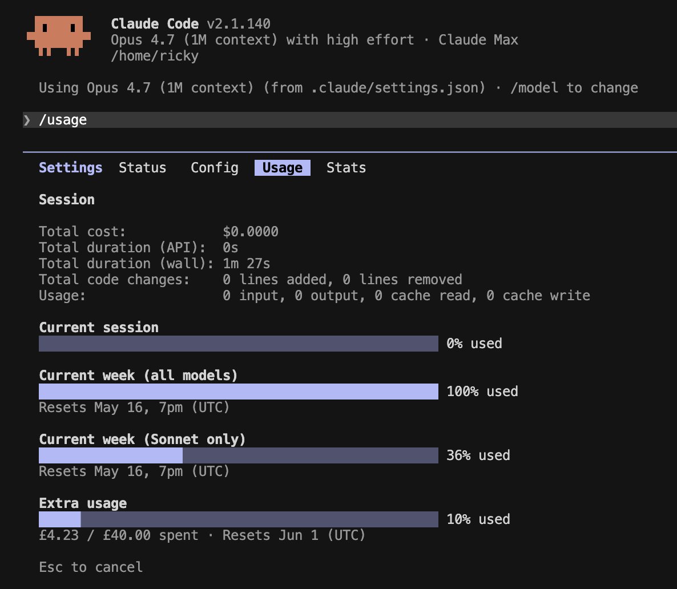Click the '10% used' label
This screenshot has width=677, height=589.
point(478,519)
